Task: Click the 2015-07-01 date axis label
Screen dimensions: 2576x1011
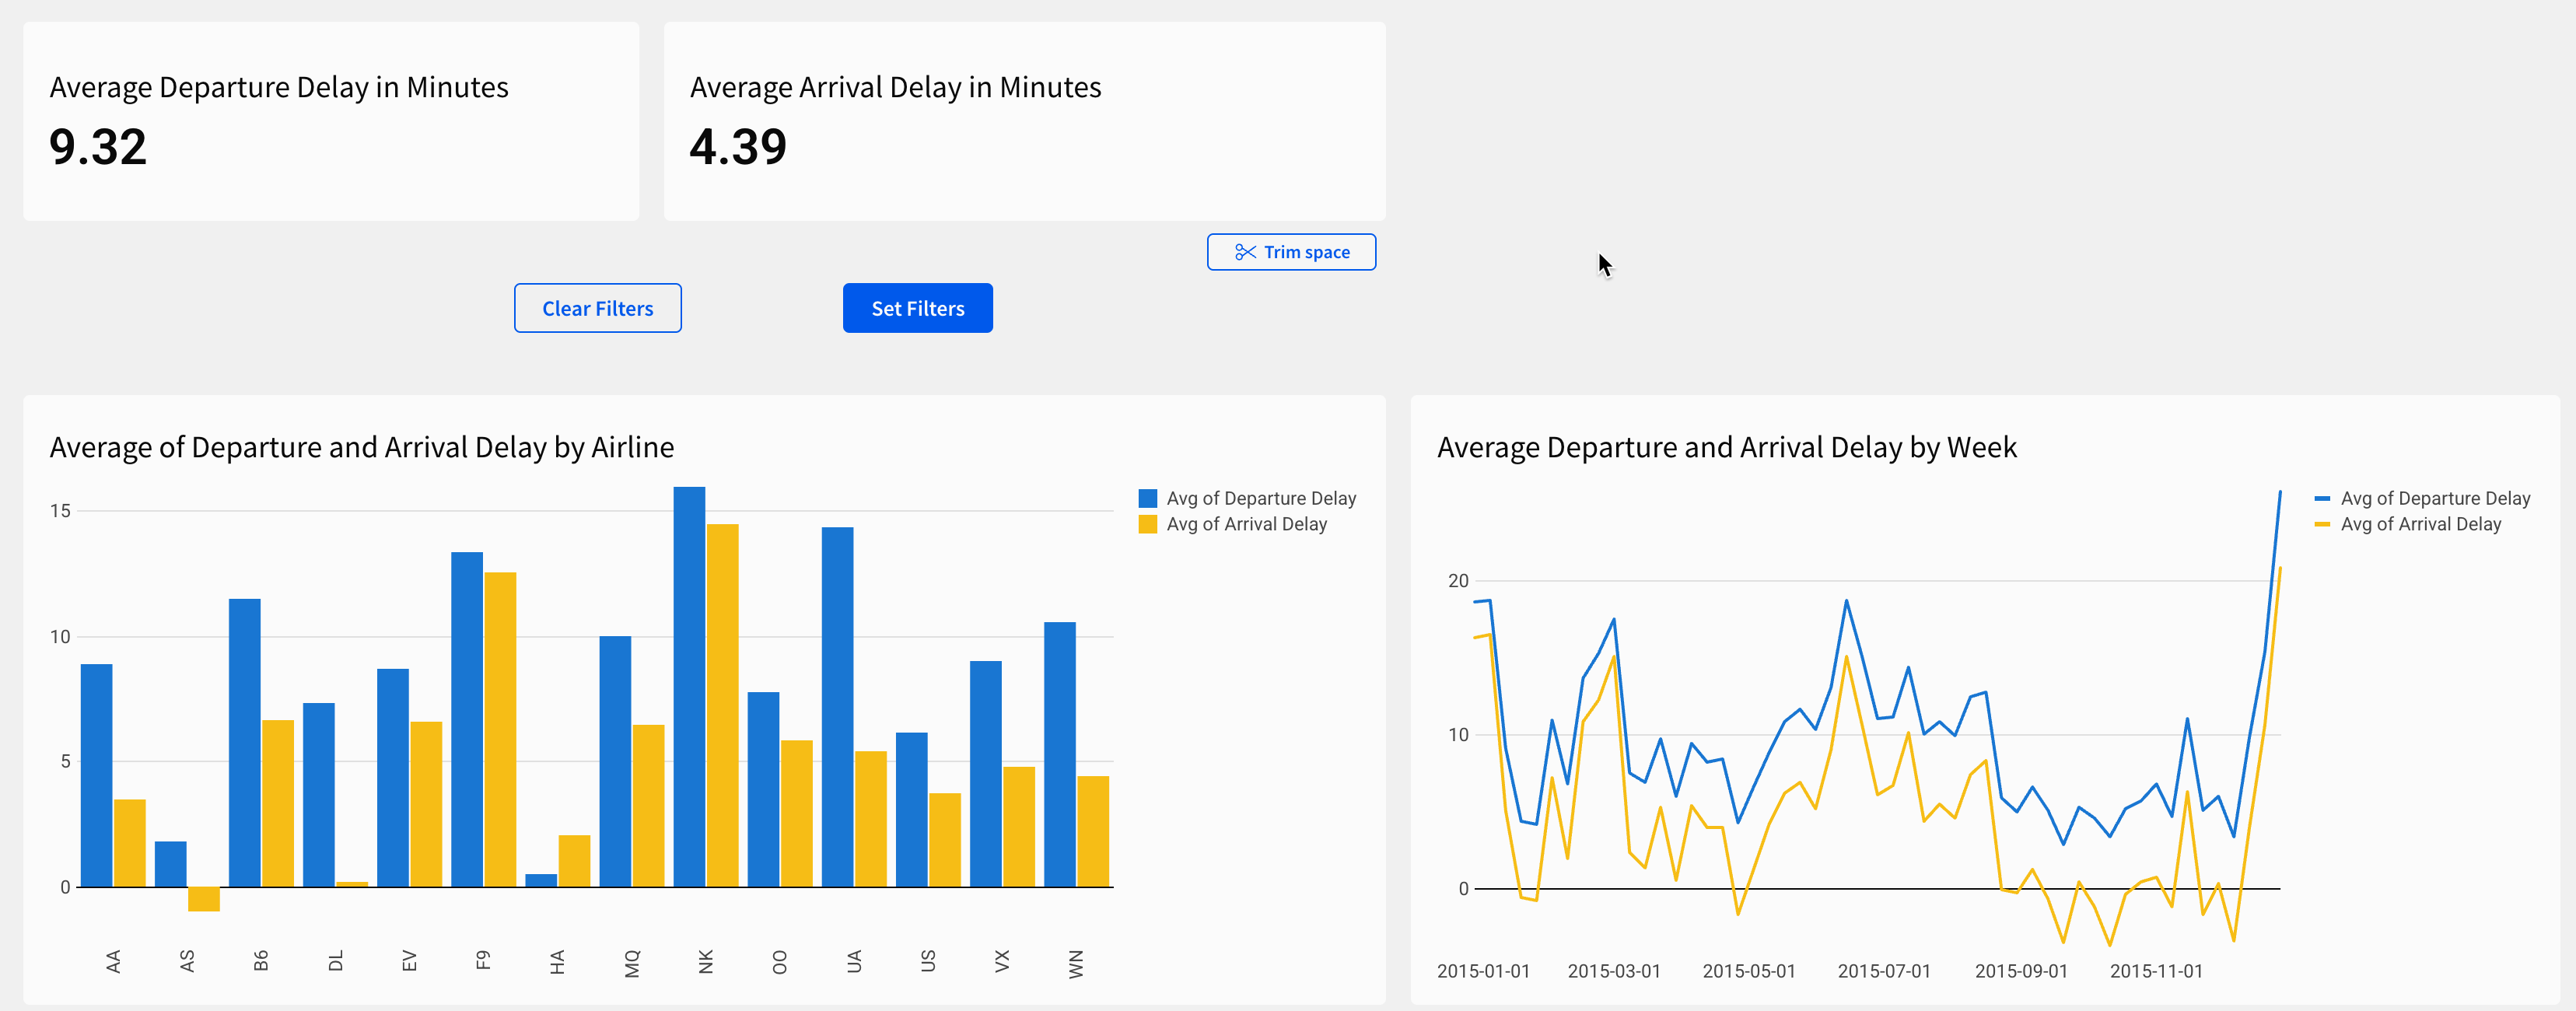Action: [x=1883, y=971]
